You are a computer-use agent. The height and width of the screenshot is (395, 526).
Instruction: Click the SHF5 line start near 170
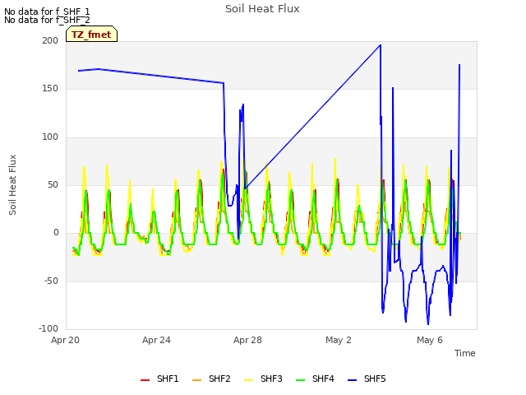point(79,71)
